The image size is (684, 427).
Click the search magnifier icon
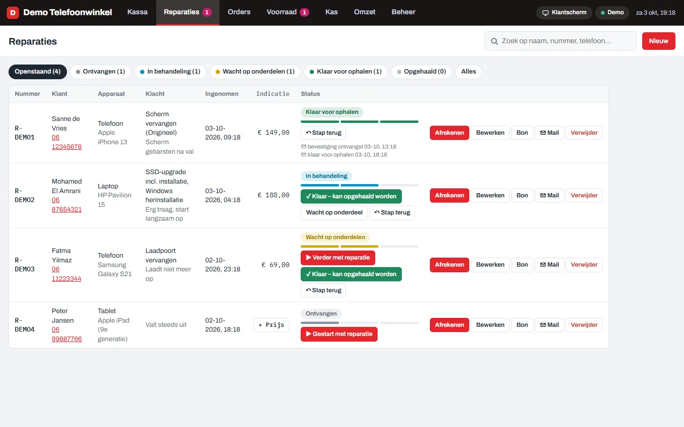[494, 41]
